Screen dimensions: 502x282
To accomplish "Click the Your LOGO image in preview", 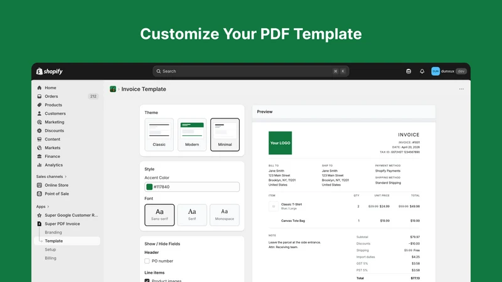I will (280, 143).
